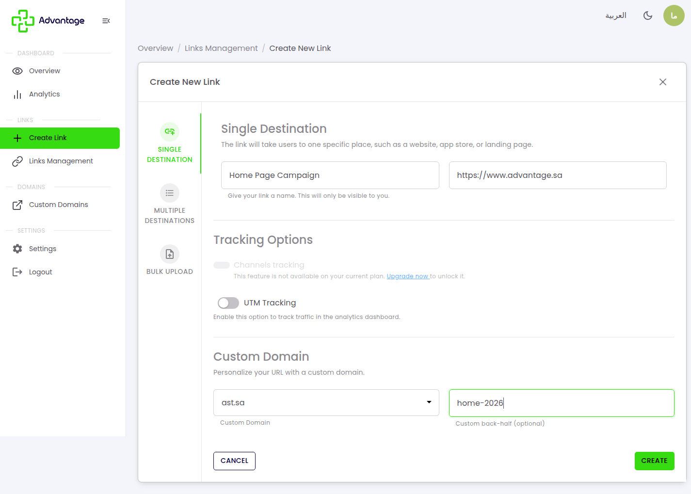Image resolution: width=691 pixels, height=494 pixels.
Task: Go to Overview breadcrumb
Action: [155, 48]
